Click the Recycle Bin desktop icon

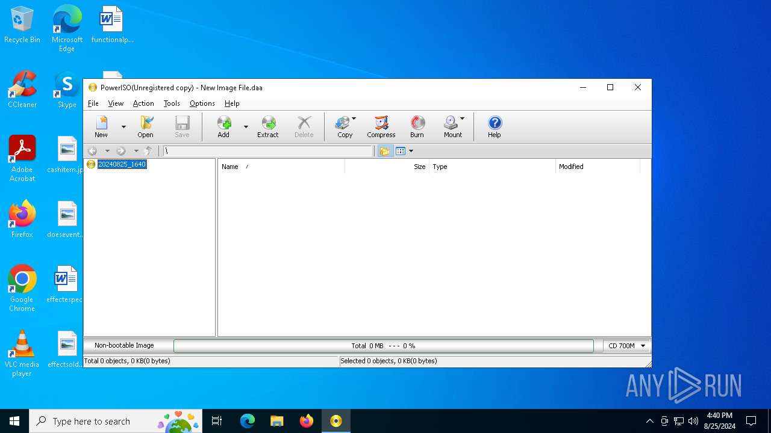point(22,25)
